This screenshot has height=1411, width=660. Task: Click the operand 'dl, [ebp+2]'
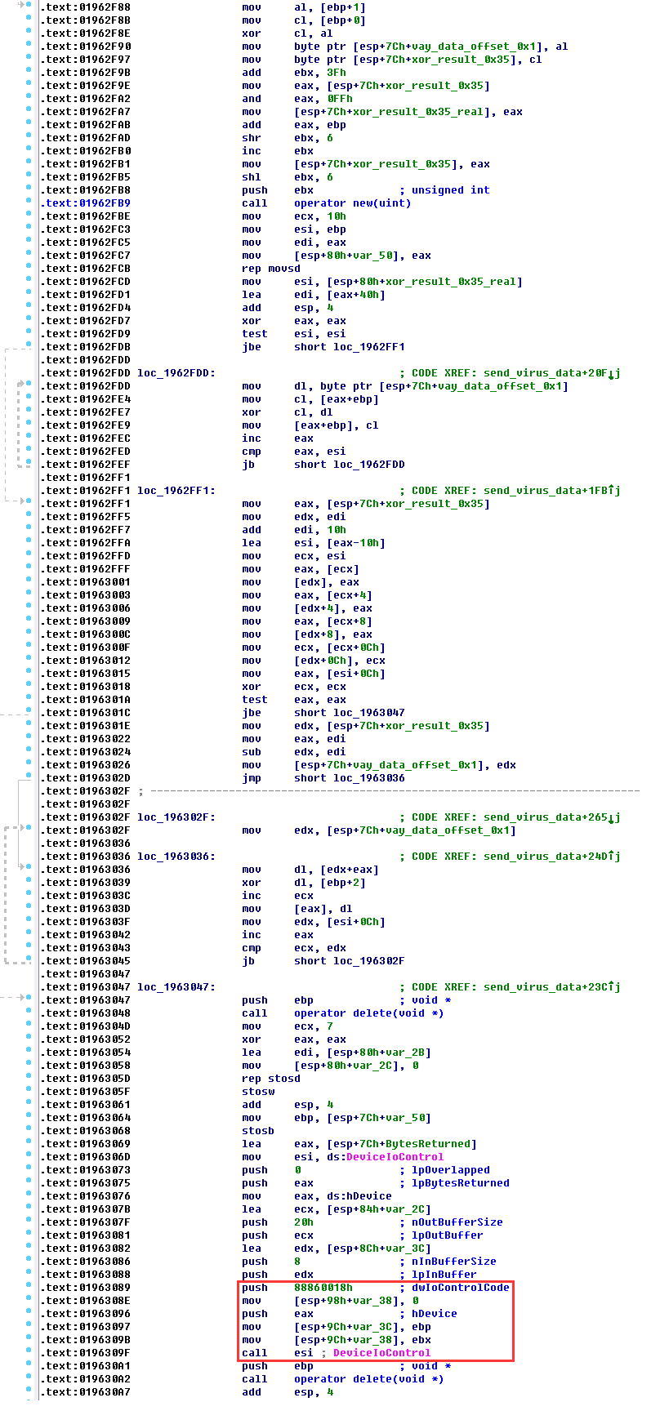(x=330, y=883)
